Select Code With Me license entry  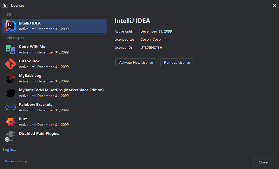[x=54, y=49]
